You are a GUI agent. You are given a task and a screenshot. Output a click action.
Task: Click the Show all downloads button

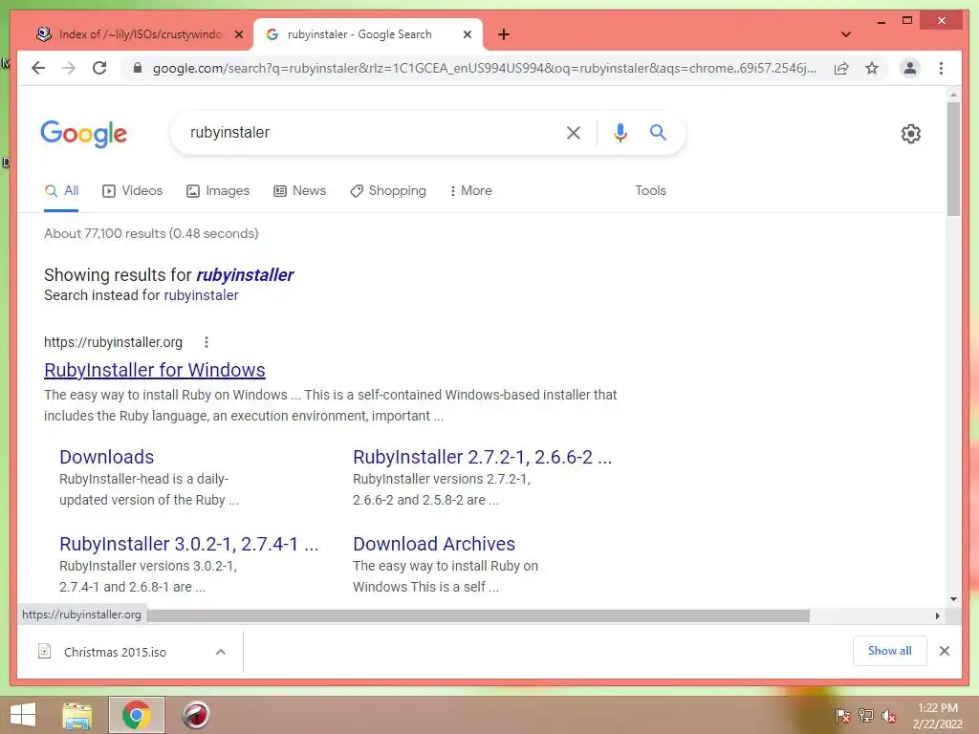pos(889,650)
